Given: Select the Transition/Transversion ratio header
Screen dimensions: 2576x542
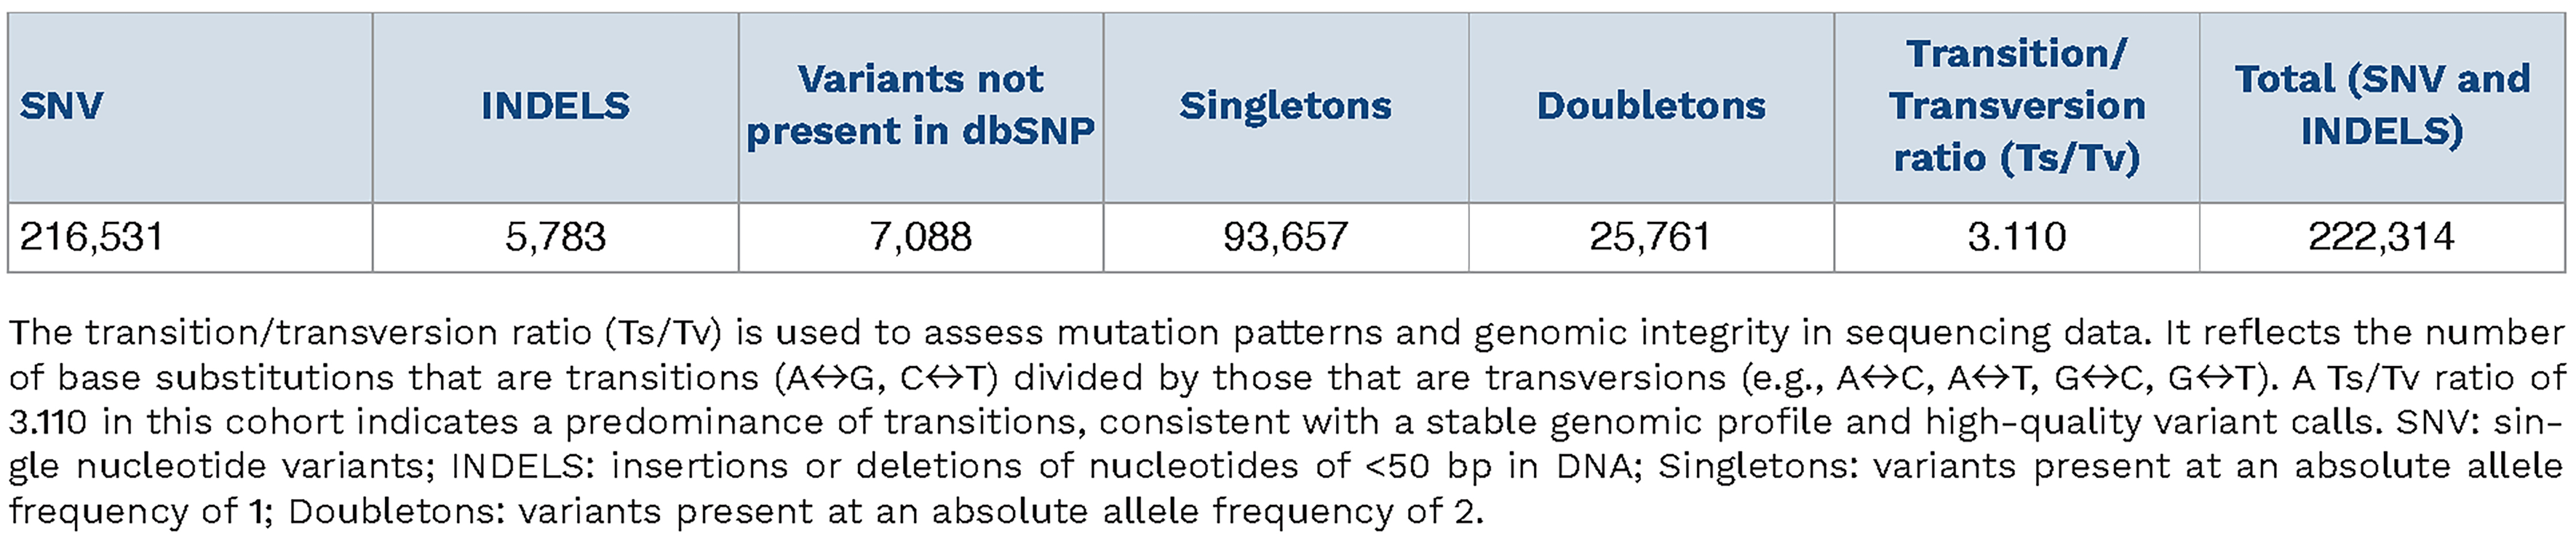Looking at the screenshot, I should click(x=2016, y=106).
